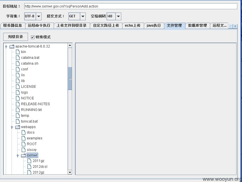The image size is (242, 182).
Task: Click the tomcat.bat file icon
Action: pos(18,121)
